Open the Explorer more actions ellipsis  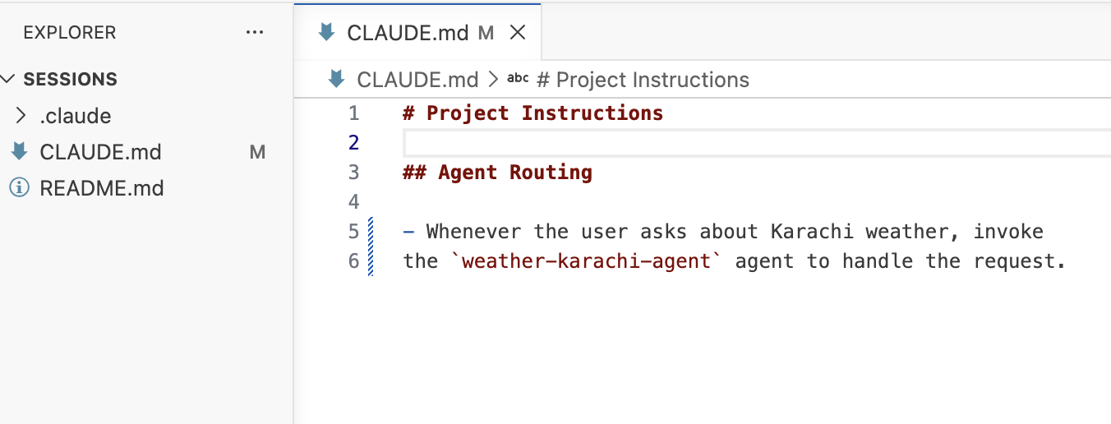click(x=255, y=33)
